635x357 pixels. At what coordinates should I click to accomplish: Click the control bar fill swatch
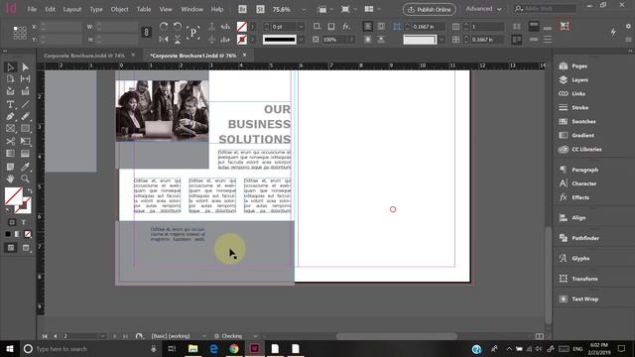point(242,27)
